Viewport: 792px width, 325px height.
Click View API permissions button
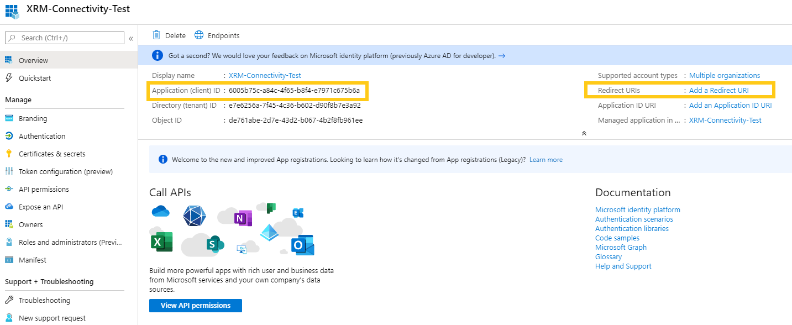[x=196, y=305]
